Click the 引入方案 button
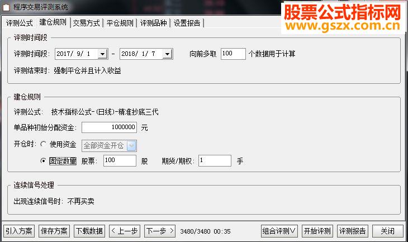Viewport: 408px width, 242px height. click(19, 231)
